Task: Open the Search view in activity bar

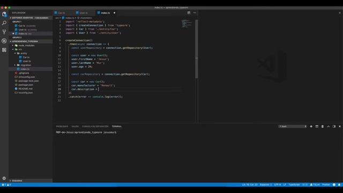Action: coord(4,23)
